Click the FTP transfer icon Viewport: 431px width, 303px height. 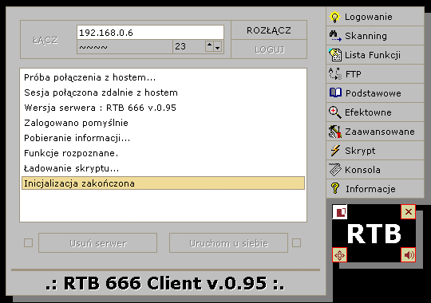335,74
